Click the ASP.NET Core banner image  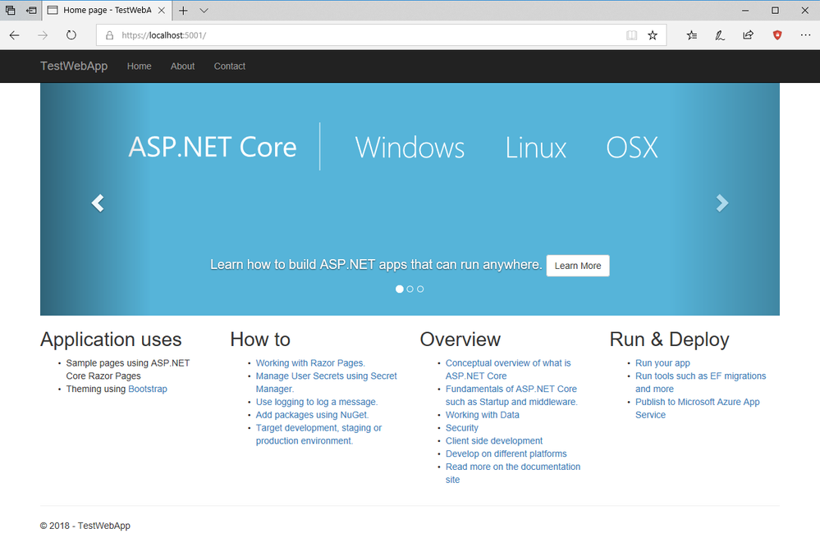click(x=410, y=198)
